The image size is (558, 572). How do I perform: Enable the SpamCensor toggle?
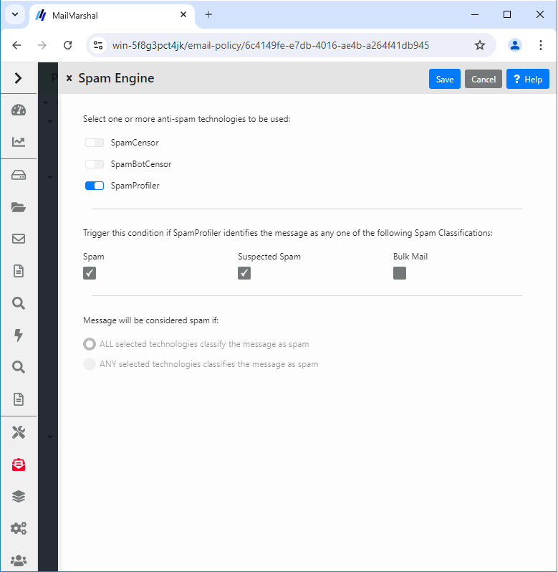coord(95,143)
